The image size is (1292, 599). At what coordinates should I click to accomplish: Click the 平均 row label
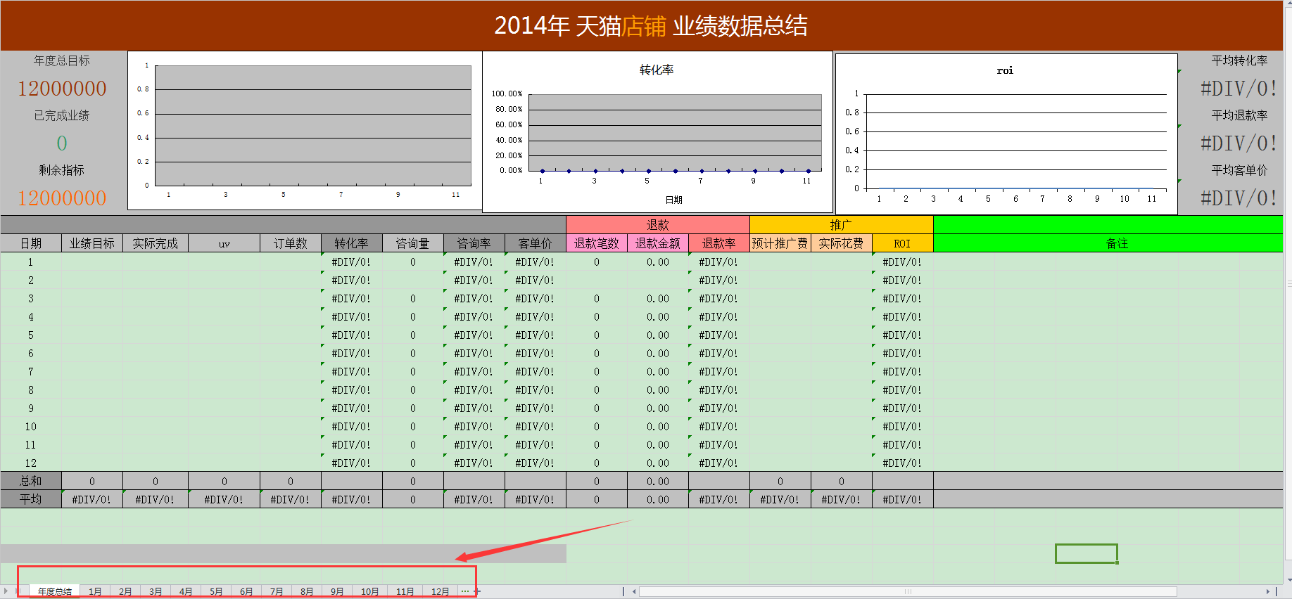pos(31,499)
